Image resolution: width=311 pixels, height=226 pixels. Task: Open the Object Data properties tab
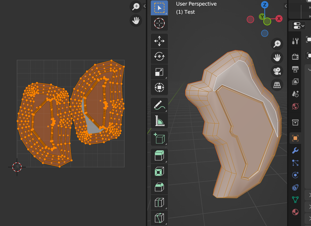(295, 199)
